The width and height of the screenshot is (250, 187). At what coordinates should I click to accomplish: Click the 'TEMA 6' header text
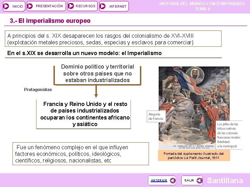click(x=202, y=9)
